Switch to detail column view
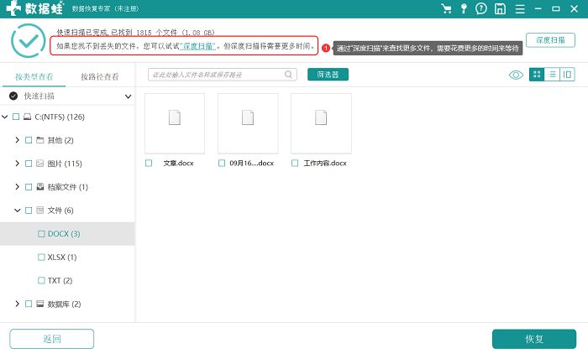The image size is (588, 359). click(x=567, y=75)
